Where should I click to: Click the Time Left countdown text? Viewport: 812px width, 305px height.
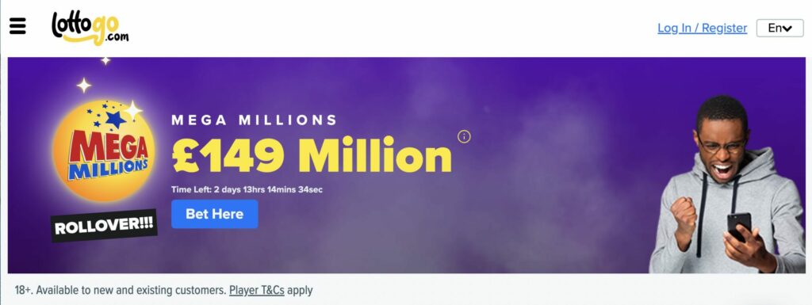(x=247, y=189)
